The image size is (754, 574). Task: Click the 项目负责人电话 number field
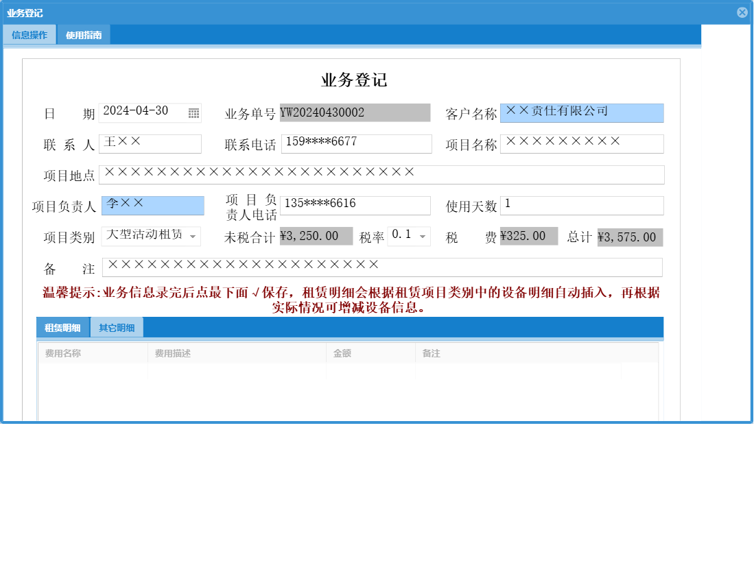(355, 205)
